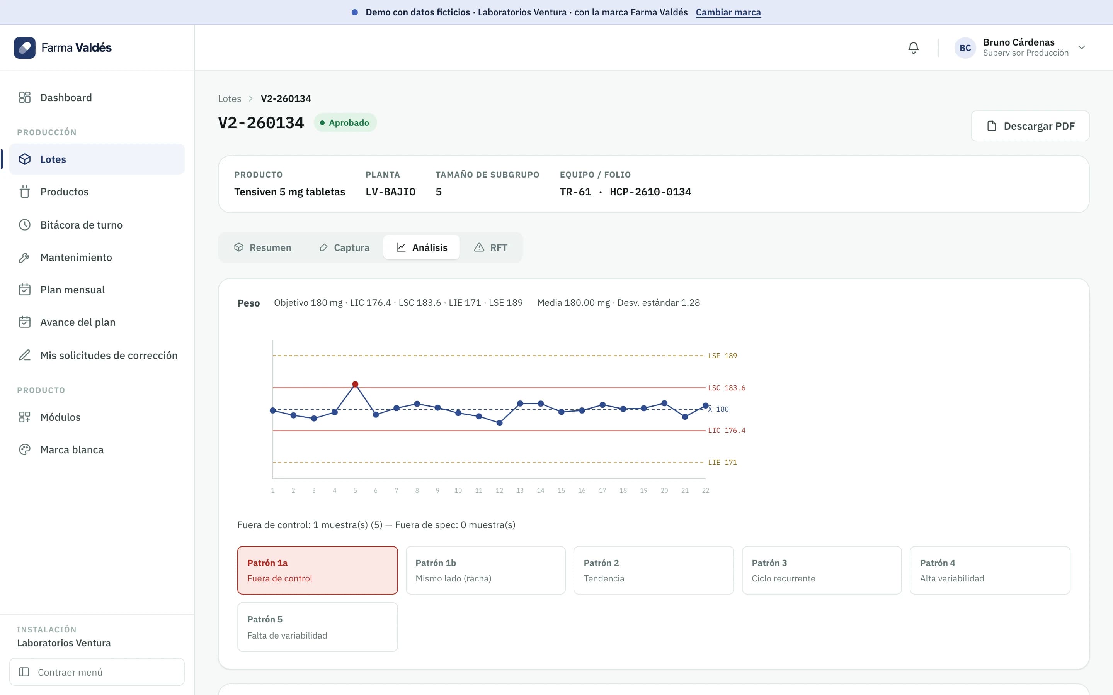Click the RFT warning triangle icon
This screenshot has width=1113, height=695.
pyautogui.click(x=479, y=247)
